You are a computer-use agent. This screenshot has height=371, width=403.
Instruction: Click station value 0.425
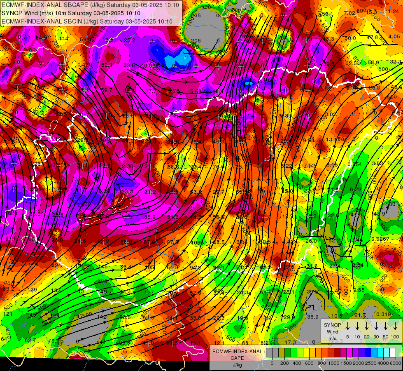[84, 64]
